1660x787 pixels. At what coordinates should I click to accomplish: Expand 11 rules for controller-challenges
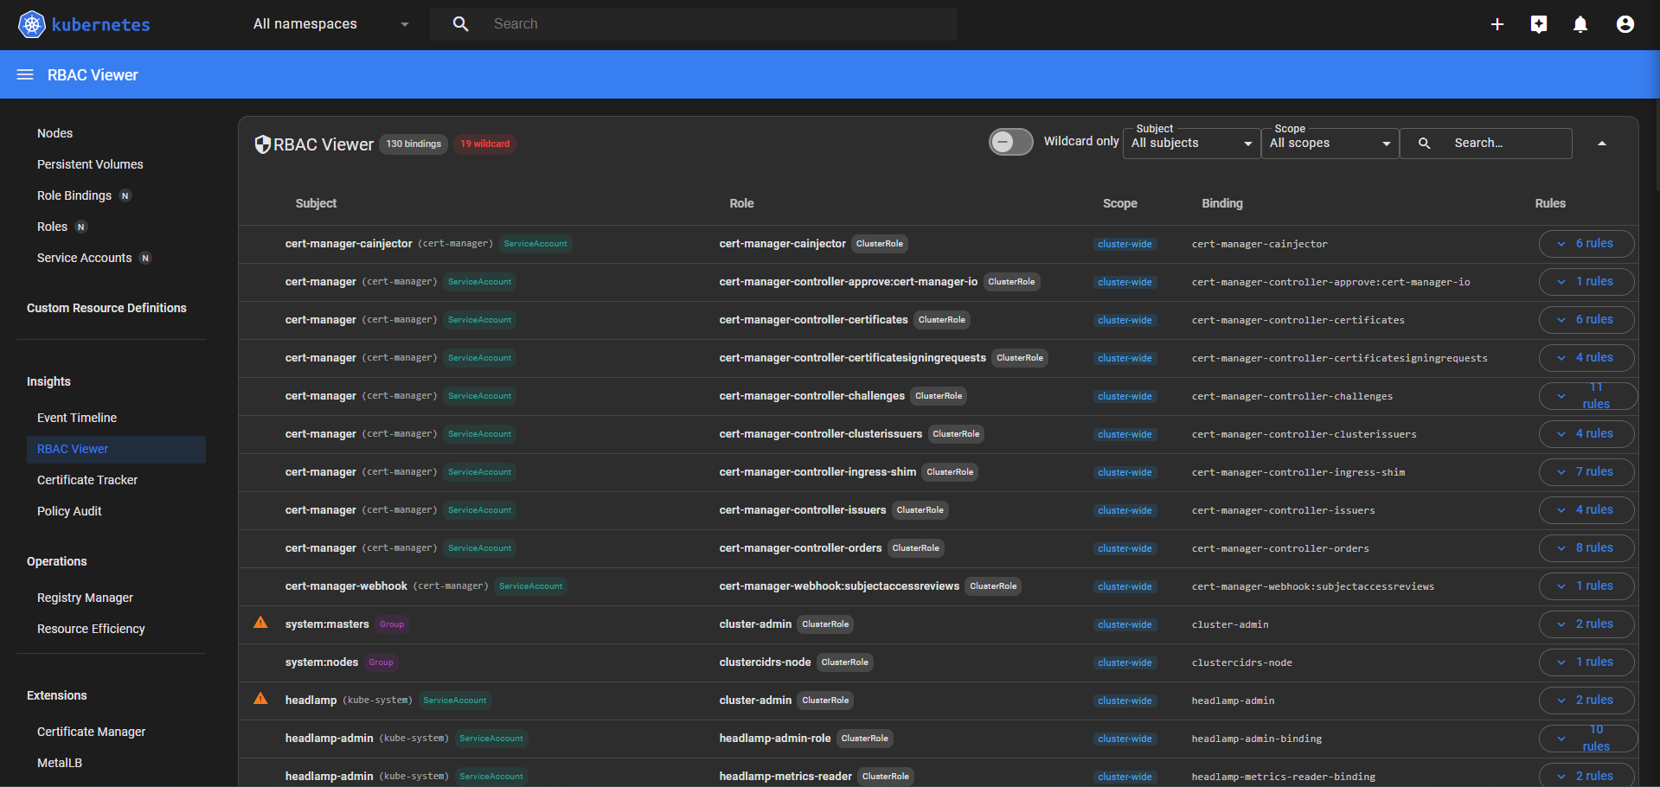1588,396
